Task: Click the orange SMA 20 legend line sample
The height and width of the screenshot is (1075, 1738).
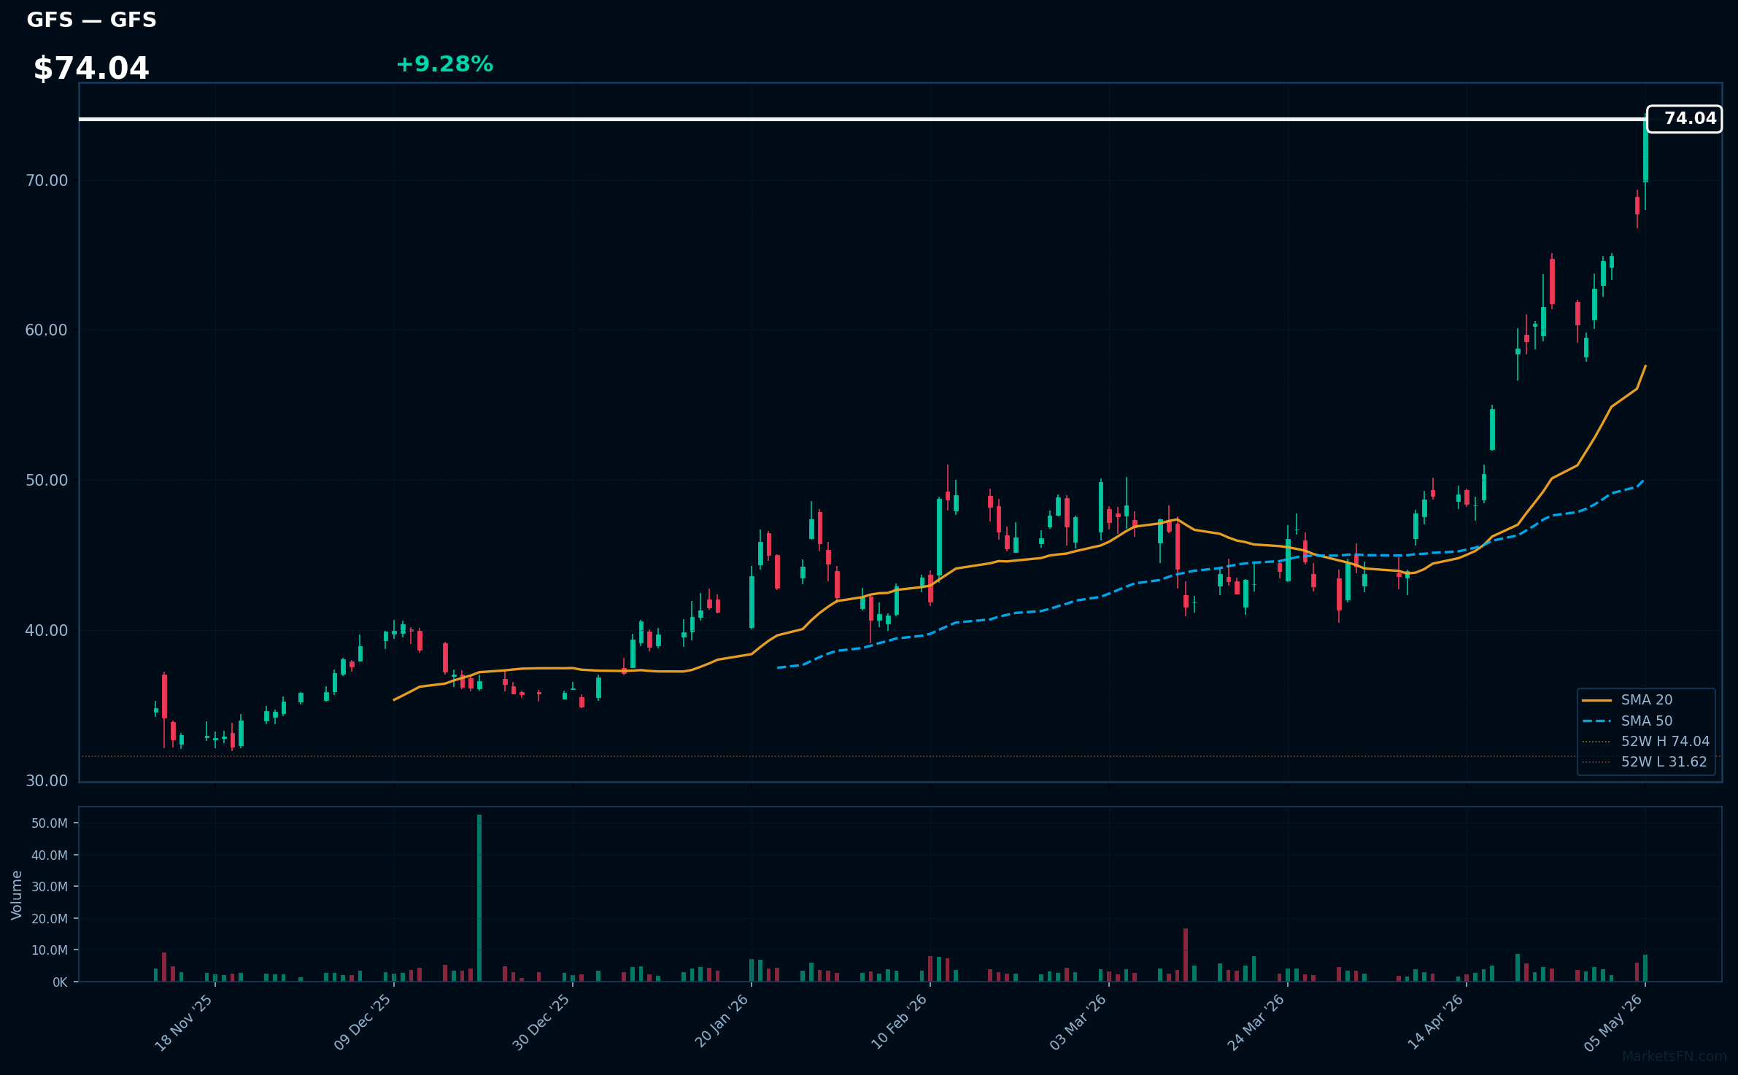Action: (1596, 700)
